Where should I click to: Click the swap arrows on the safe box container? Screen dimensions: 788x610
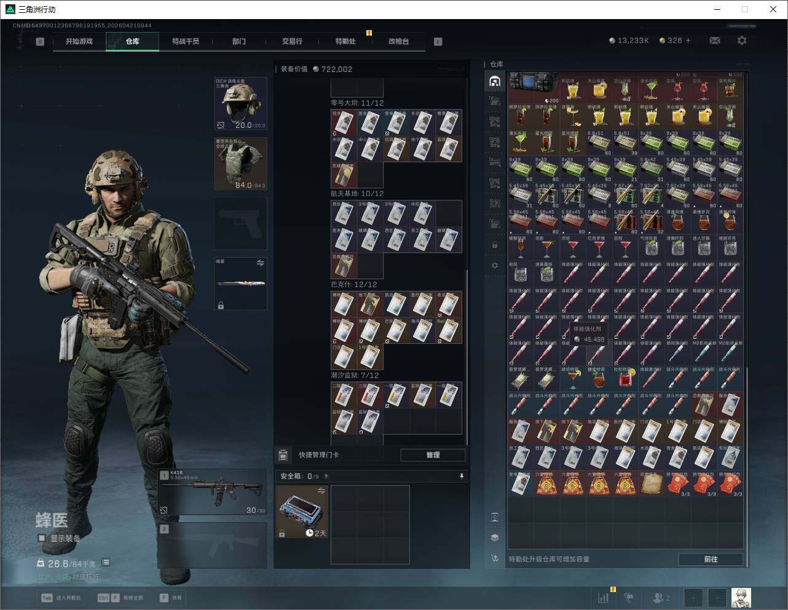click(321, 491)
